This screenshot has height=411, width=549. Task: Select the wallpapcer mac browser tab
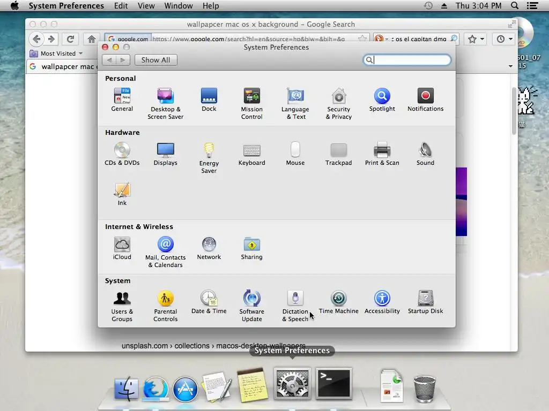tap(63, 66)
